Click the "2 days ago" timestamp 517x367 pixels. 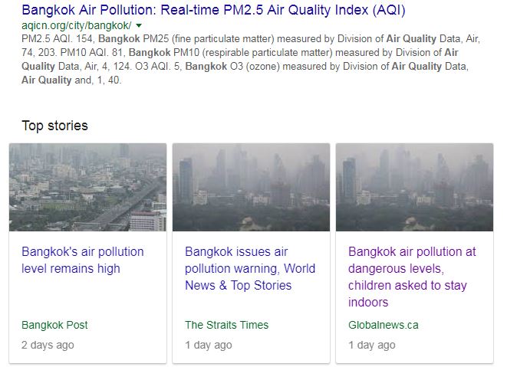pos(48,345)
